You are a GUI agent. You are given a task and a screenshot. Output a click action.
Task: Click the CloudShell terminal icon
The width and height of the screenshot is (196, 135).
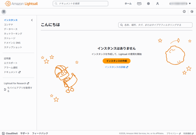click(3, 133)
